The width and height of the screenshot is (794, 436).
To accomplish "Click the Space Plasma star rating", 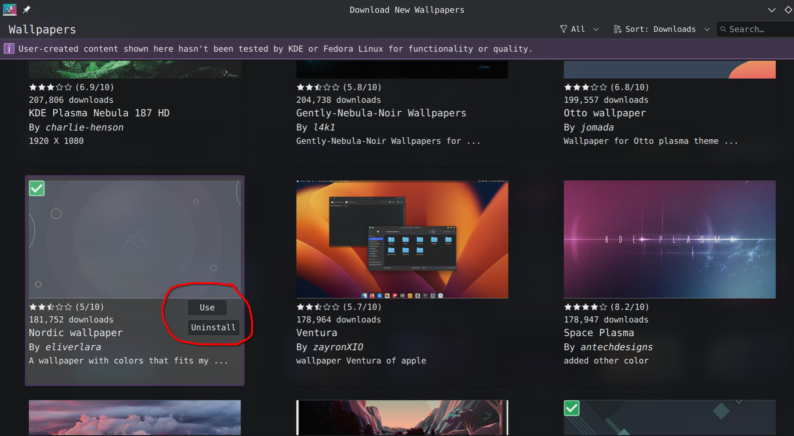I will 585,307.
